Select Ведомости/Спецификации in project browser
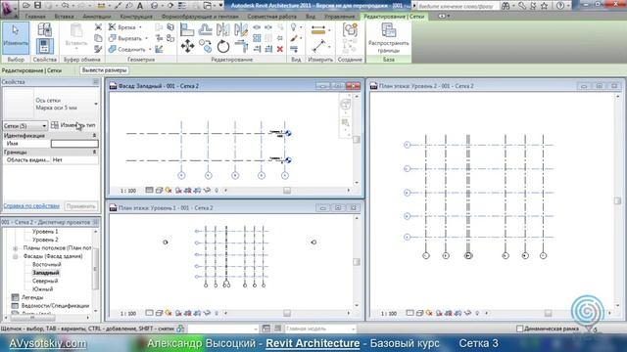The height and width of the screenshot is (352, 627). coord(56,306)
